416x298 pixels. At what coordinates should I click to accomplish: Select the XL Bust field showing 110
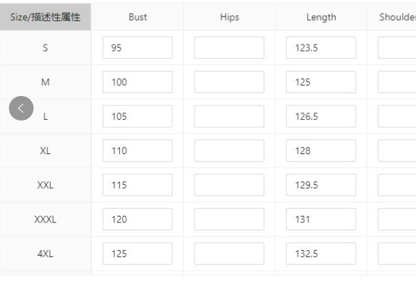click(x=138, y=151)
